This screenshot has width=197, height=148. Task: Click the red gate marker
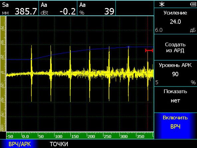149,51
